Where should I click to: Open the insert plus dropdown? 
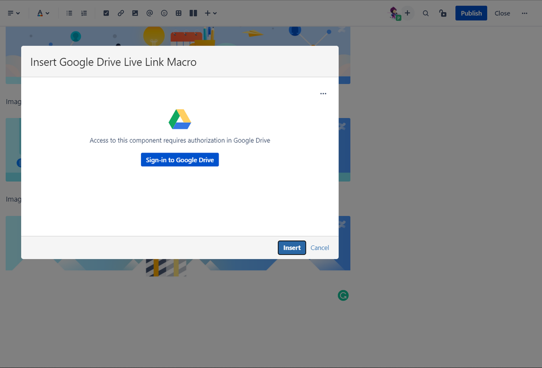click(211, 13)
